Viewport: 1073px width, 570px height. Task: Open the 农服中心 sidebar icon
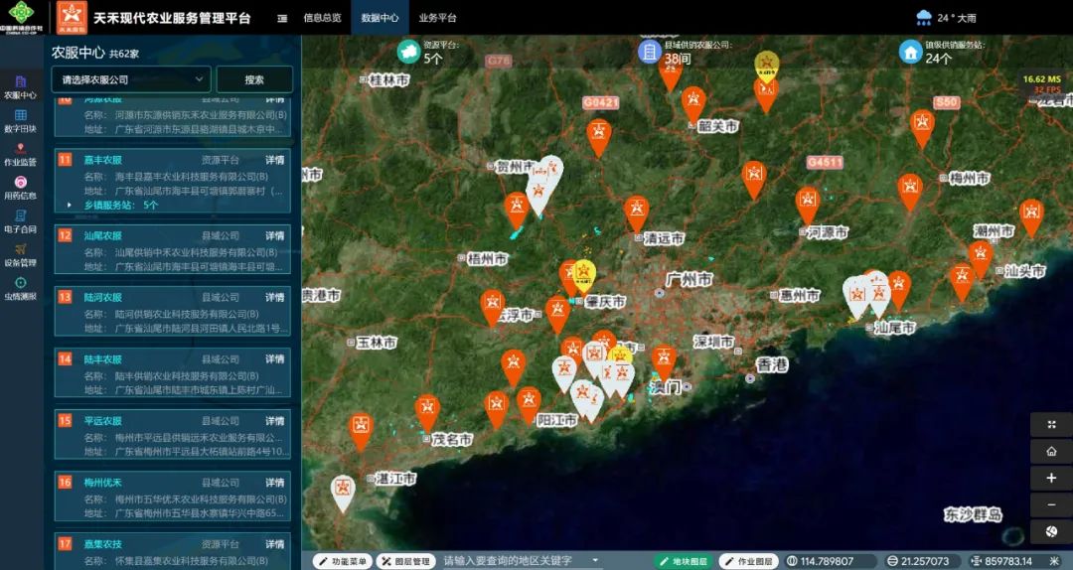(20, 85)
